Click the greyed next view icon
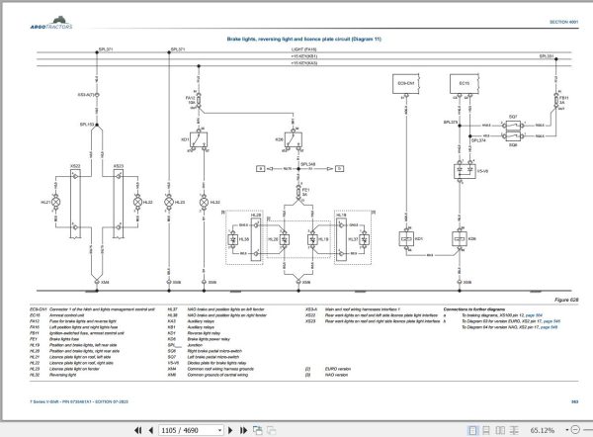Screen dimensions: 593x437 (271, 430)
